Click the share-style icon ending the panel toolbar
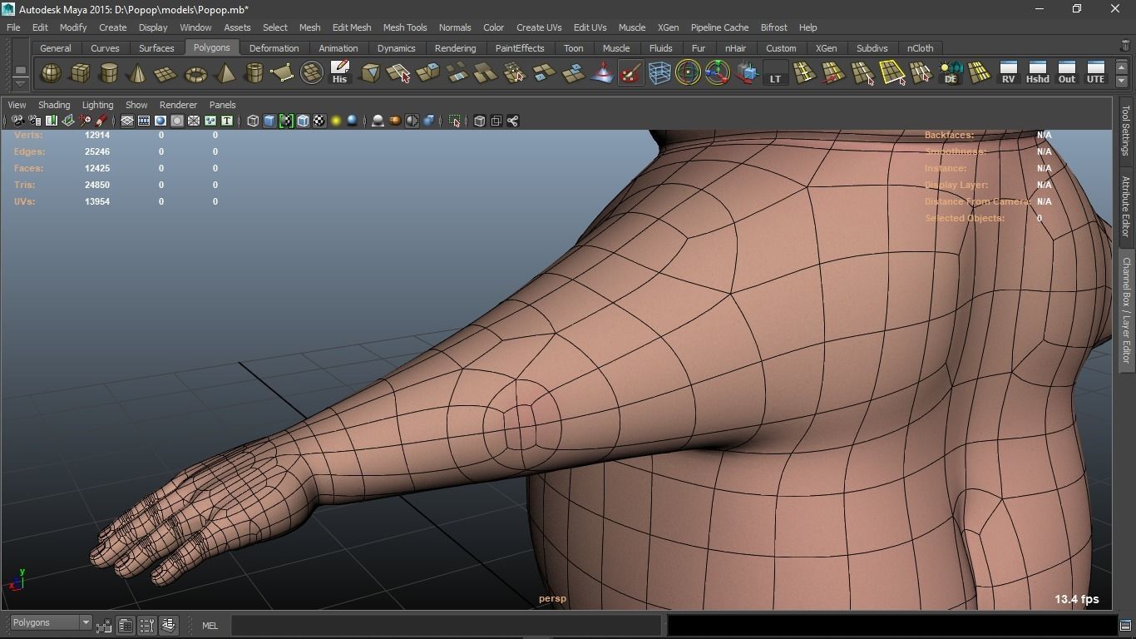This screenshot has width=1136, height=639. (x=512, y=121)
